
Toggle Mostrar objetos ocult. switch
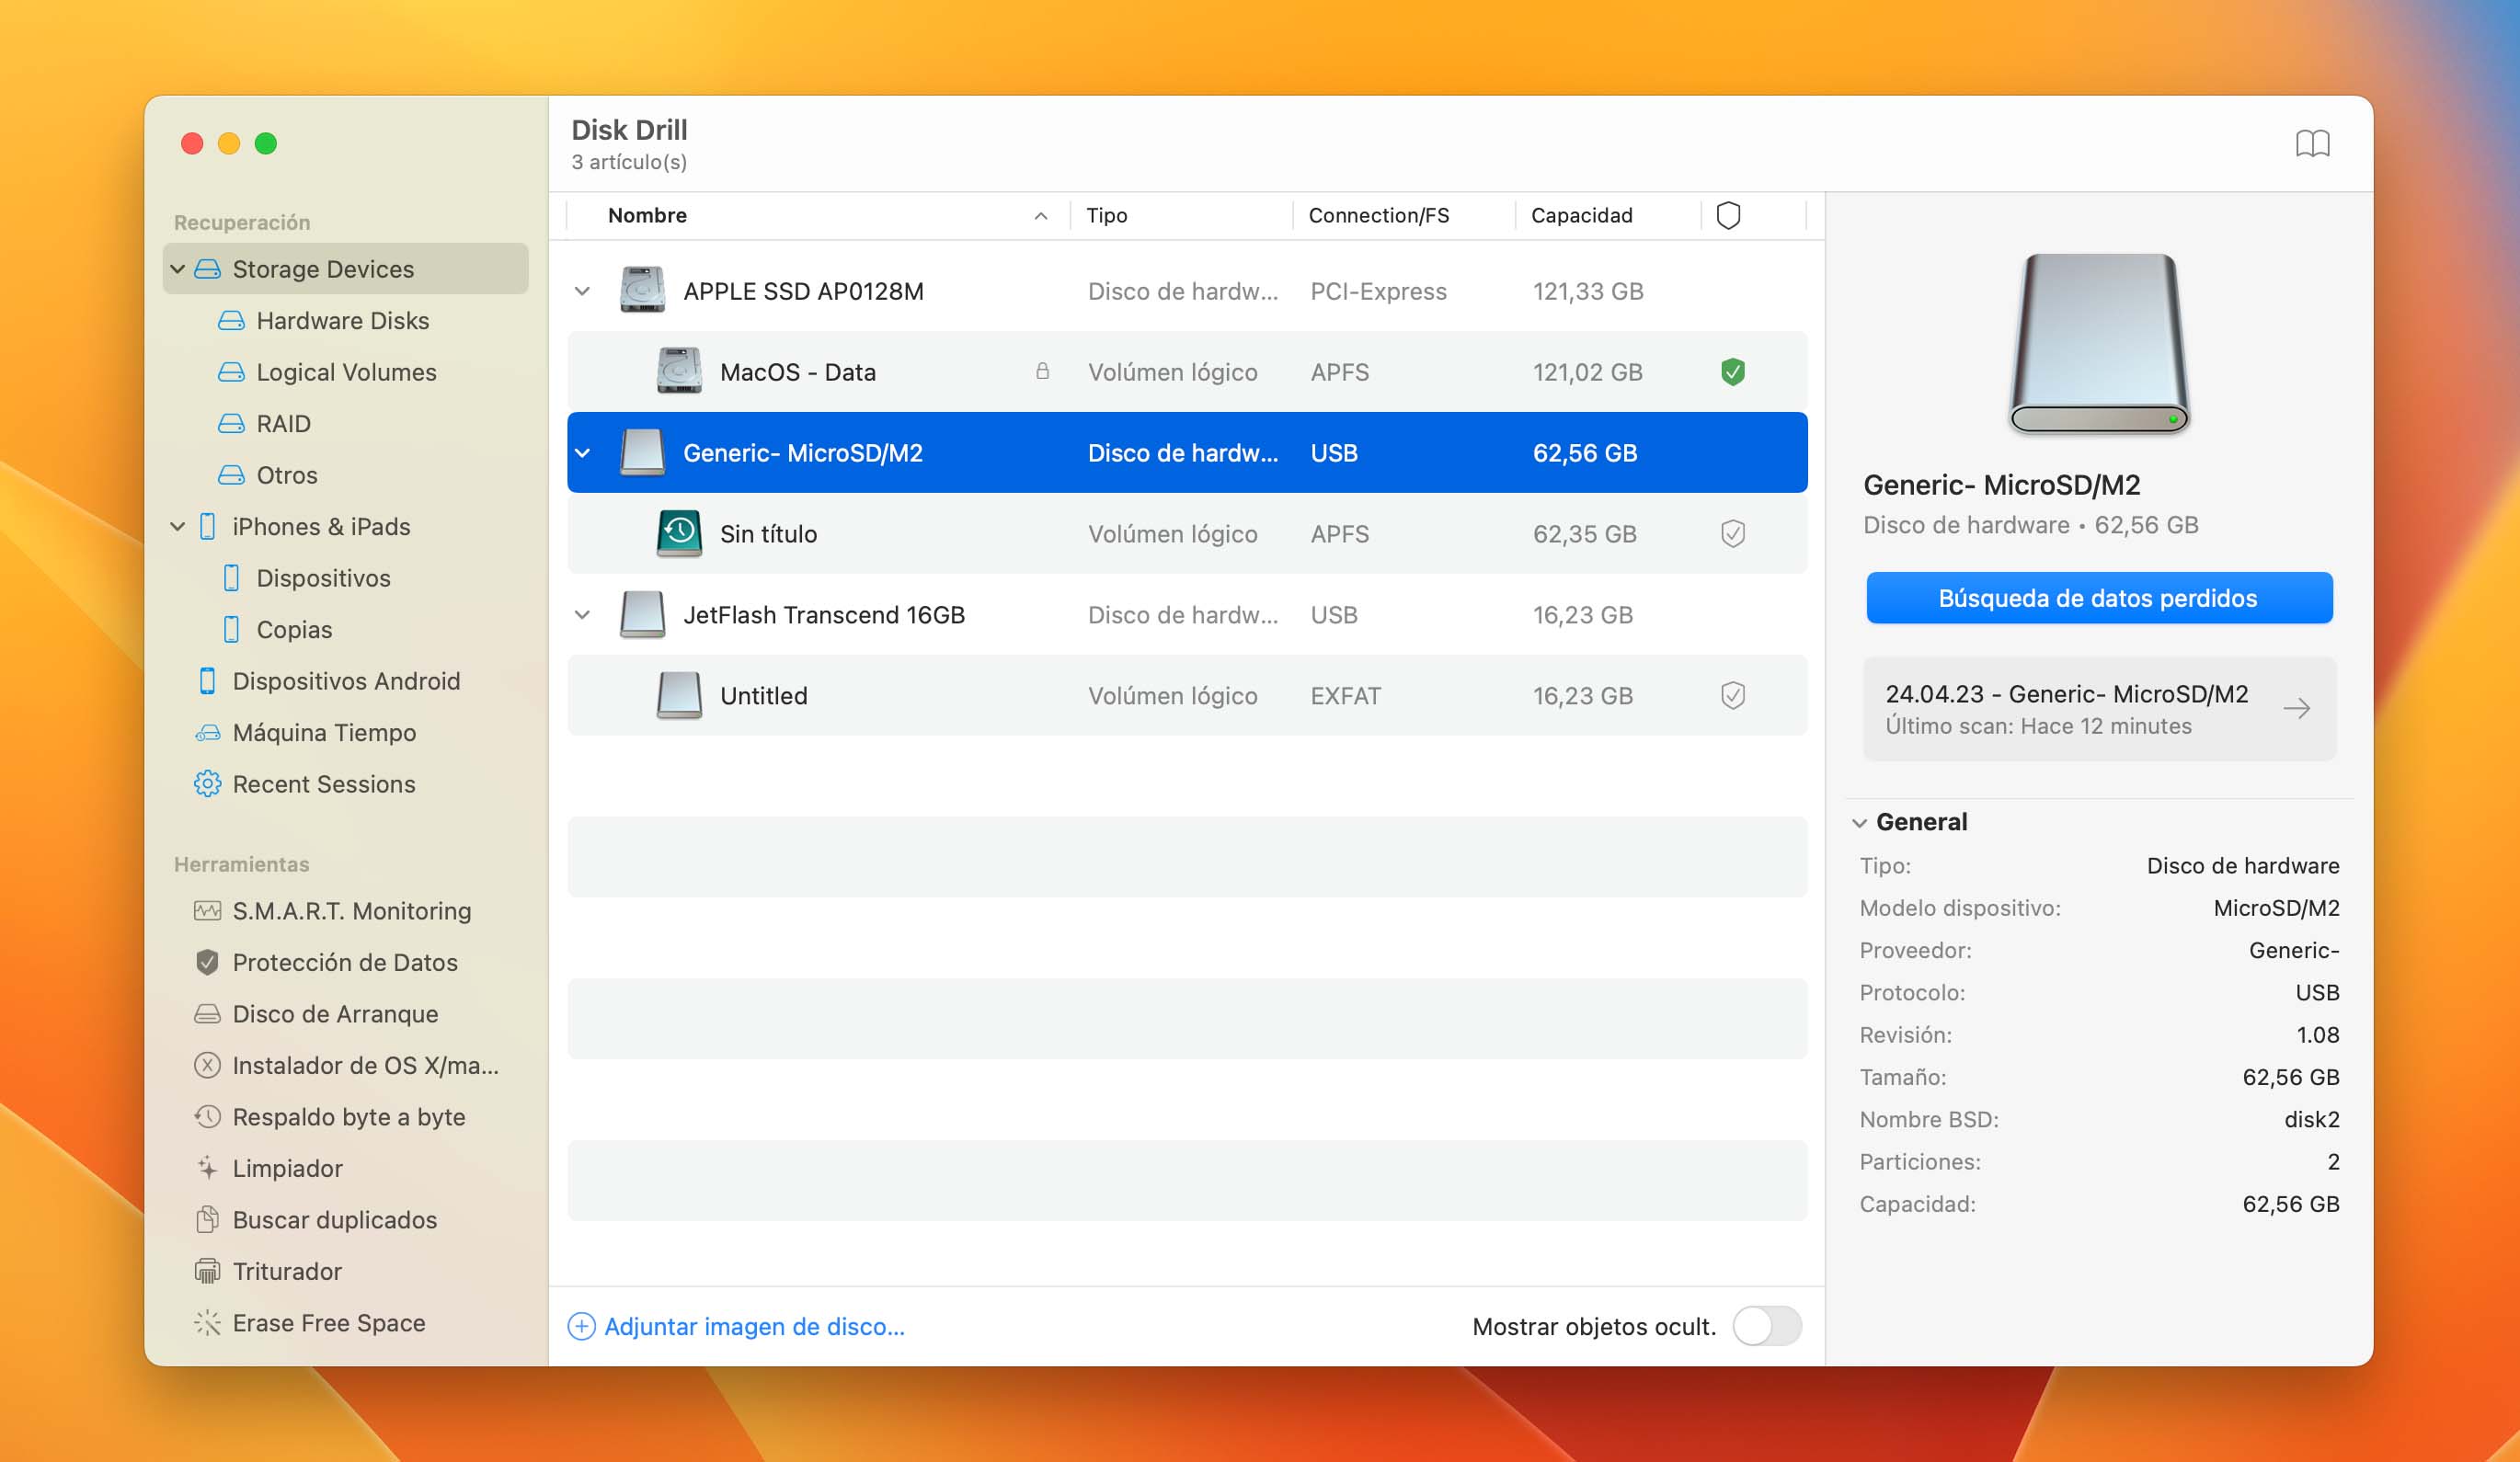(1763, 1328)
